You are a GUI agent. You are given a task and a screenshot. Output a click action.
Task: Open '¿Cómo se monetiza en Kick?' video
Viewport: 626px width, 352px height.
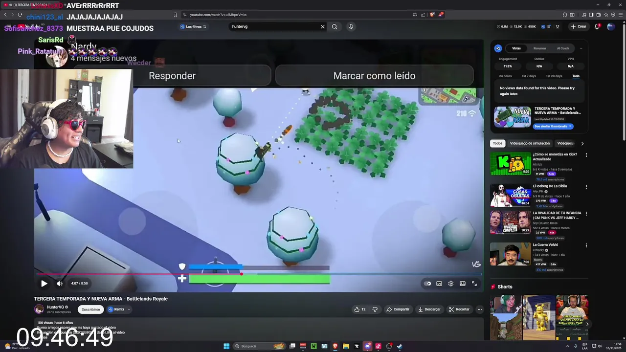coord(511,164)
